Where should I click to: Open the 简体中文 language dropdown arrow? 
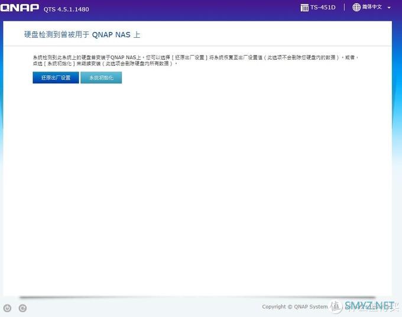389,8
